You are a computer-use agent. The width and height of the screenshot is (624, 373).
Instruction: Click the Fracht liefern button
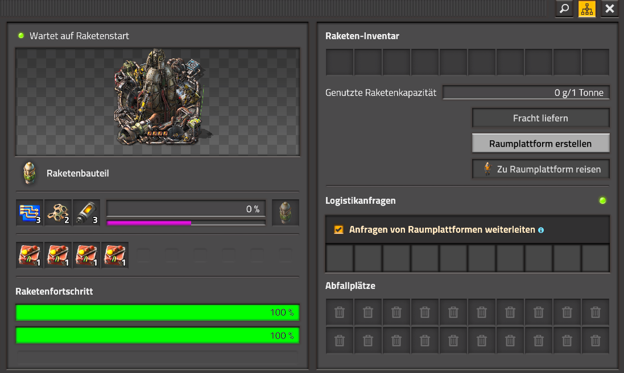(x=540, y=118)
